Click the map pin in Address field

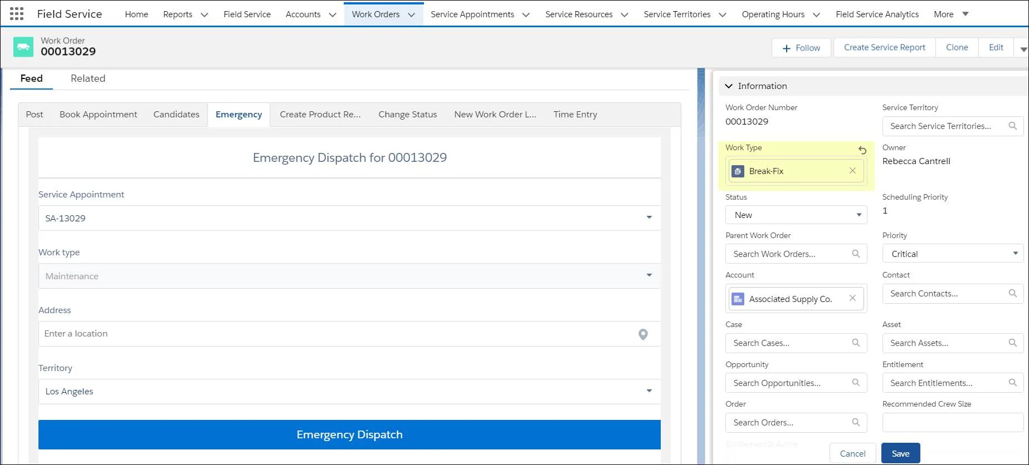(643, 334)
